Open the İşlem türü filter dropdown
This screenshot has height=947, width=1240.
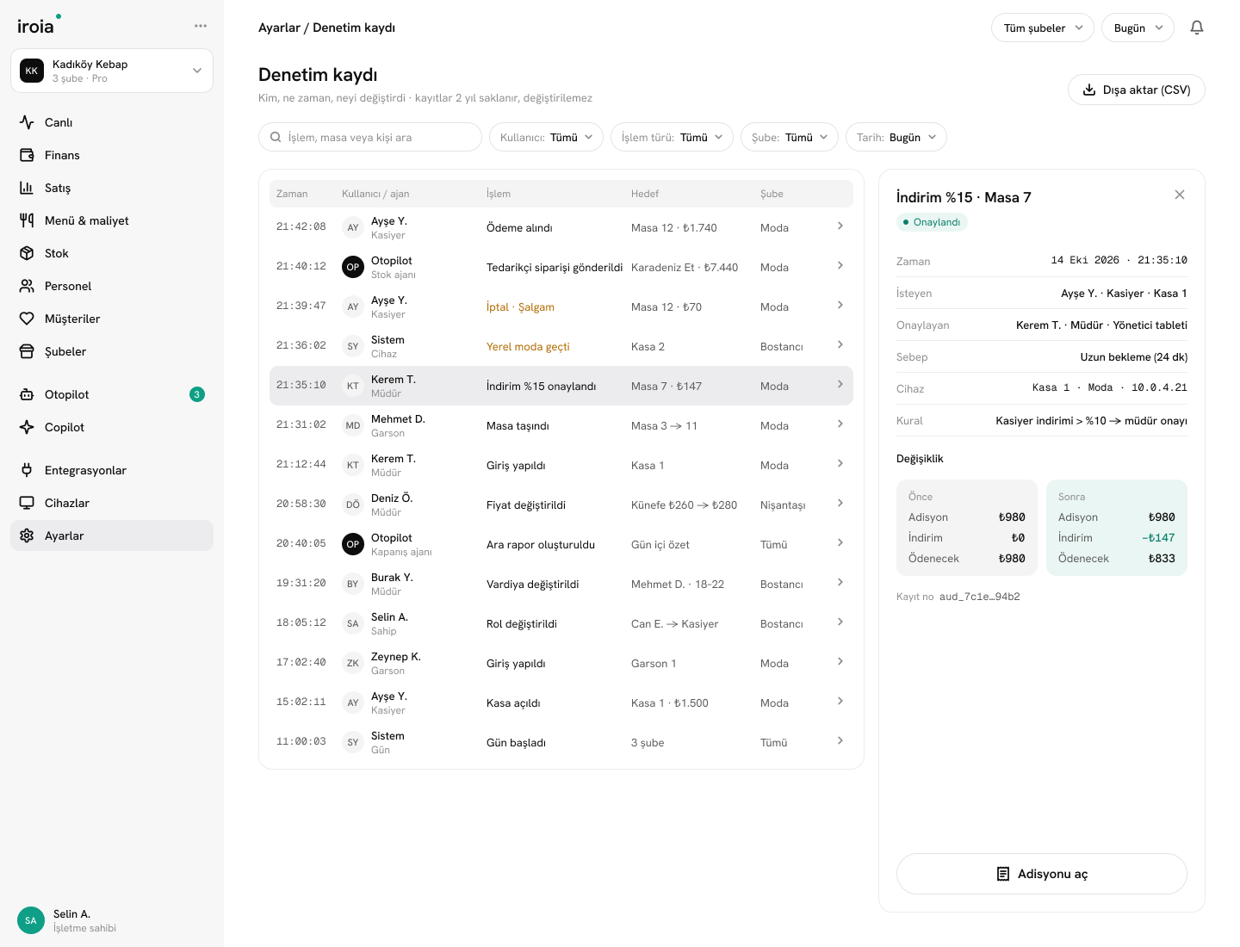(672, 137)
